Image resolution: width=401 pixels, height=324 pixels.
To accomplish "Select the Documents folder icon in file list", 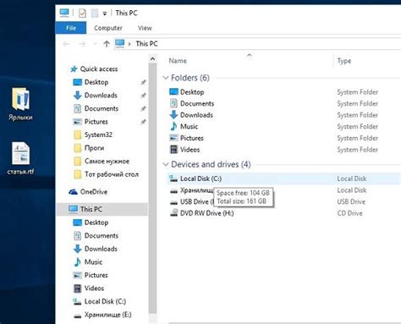I will [173, 103].
